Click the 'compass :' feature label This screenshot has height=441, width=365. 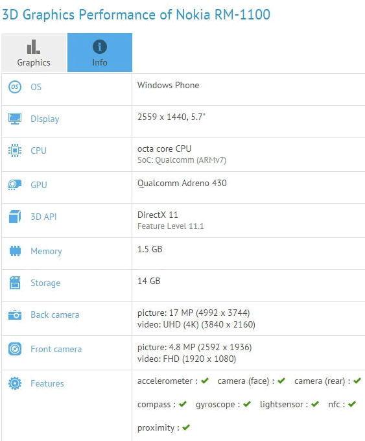coord(156,405)
